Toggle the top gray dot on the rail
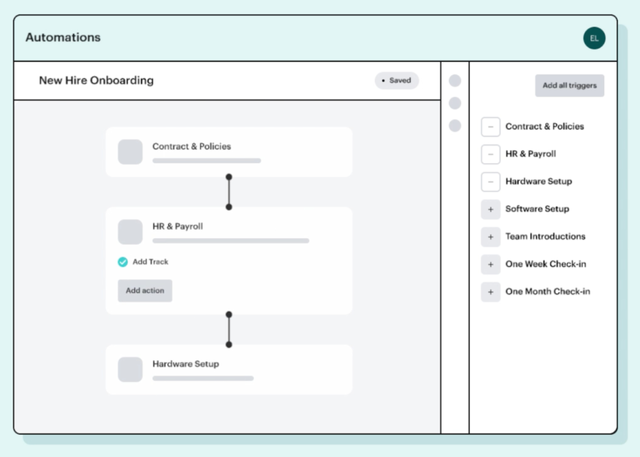This screenshot has width=640, height=457. pyautogui.click(x=455, y=81)
